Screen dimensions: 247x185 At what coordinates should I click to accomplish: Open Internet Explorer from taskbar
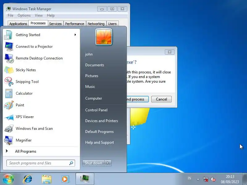click(27, 179)
